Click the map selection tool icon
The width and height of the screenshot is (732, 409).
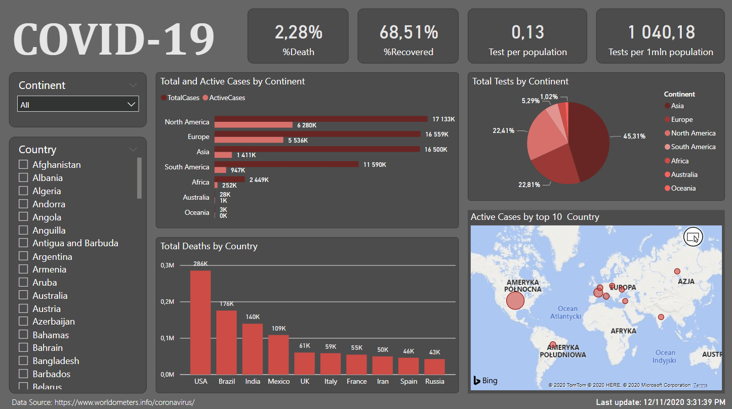pos(693,237)
